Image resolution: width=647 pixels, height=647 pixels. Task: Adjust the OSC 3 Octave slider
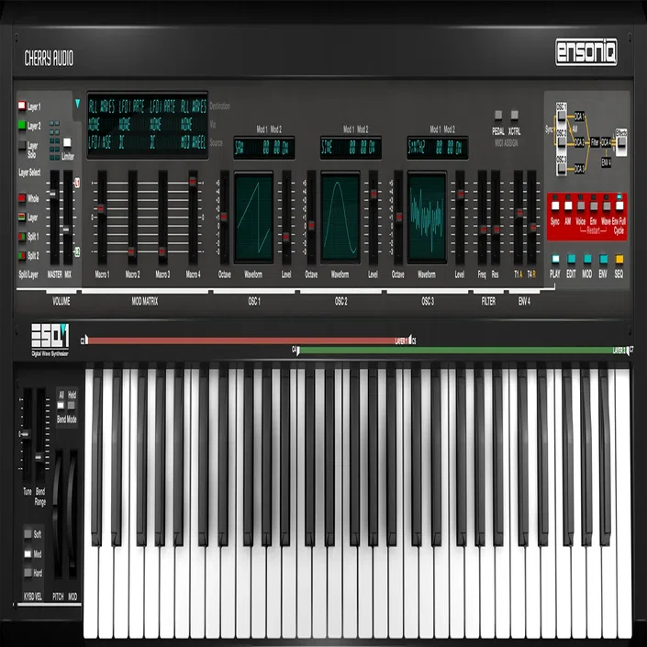tap(398, 217)
